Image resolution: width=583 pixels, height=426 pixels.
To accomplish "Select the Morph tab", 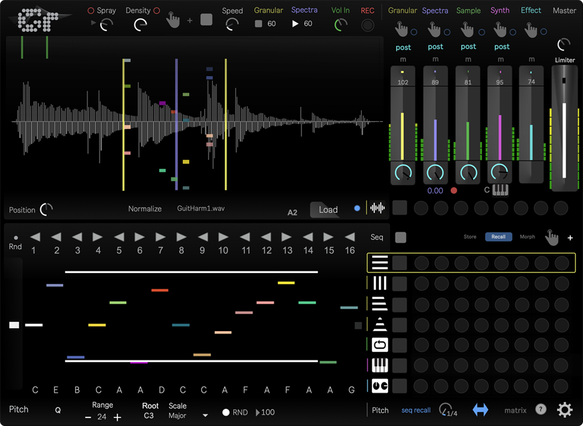I will [527, 237].
